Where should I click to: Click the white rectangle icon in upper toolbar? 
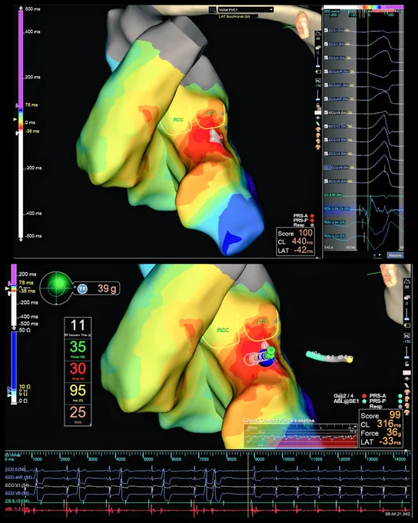317,112
